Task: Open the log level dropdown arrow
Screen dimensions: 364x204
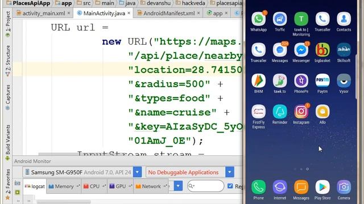Action: pos(178,186)
